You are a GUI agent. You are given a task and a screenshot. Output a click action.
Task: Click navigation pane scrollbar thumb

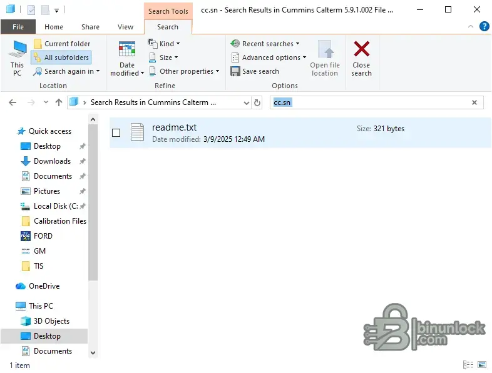[x=93, y=202]
